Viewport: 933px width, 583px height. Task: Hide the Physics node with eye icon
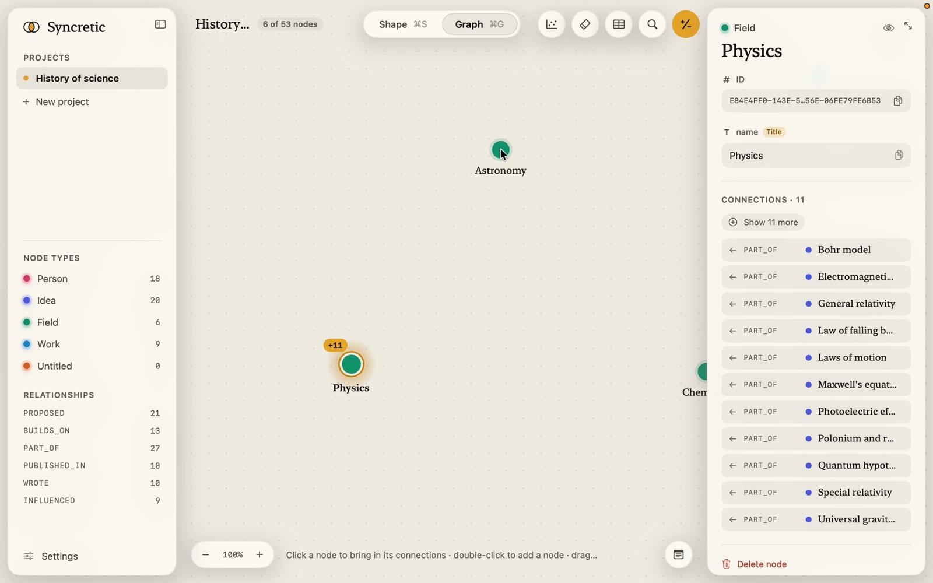click(x=888, y=27)
